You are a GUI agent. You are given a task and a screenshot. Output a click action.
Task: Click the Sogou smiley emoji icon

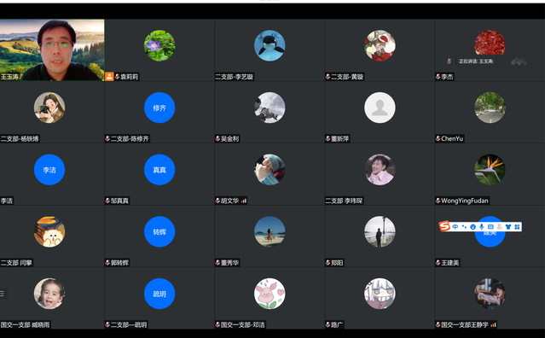pos(473,227)
